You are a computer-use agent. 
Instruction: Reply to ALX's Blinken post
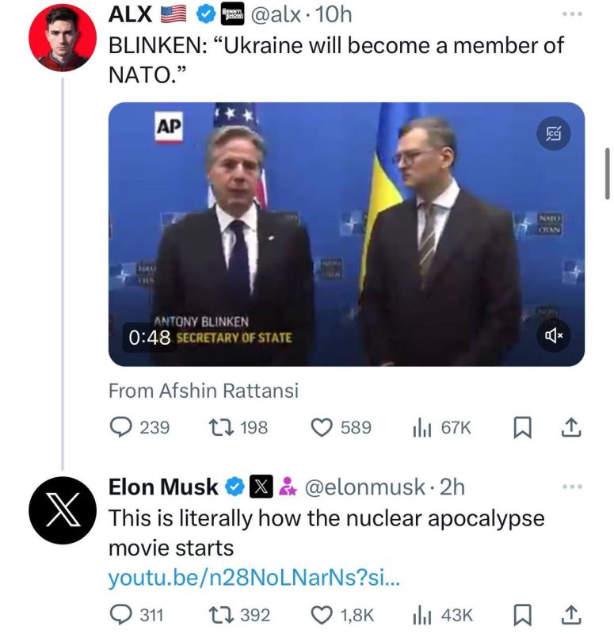pyautogui.click(x=120, y=426)
